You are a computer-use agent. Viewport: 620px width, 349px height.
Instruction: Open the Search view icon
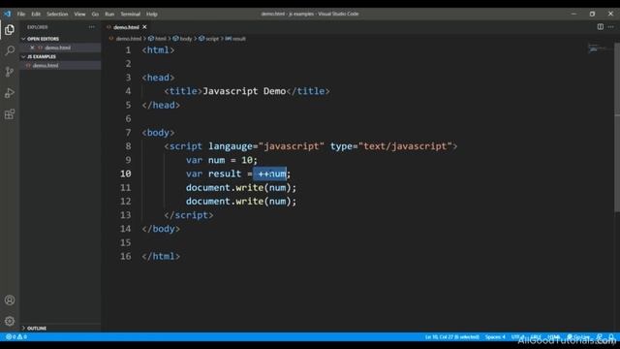point(10,50)
